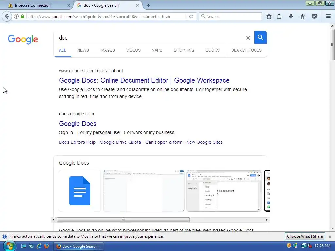This screenshot has width=335, height=251.
Task: Close the Insecure Connection tab
Action: click(69, 5)
